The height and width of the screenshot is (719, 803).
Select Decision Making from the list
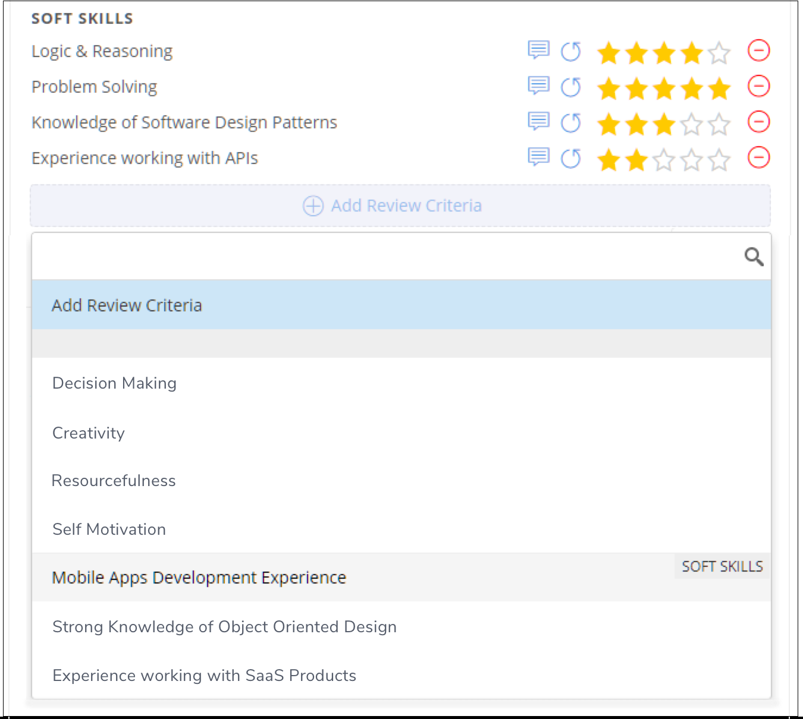pyautogui.click(x=114, y=383)
